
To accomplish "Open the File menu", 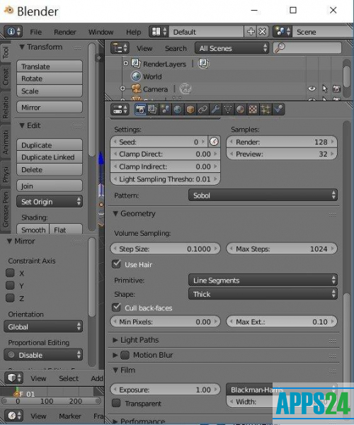I will coord(35,32).
